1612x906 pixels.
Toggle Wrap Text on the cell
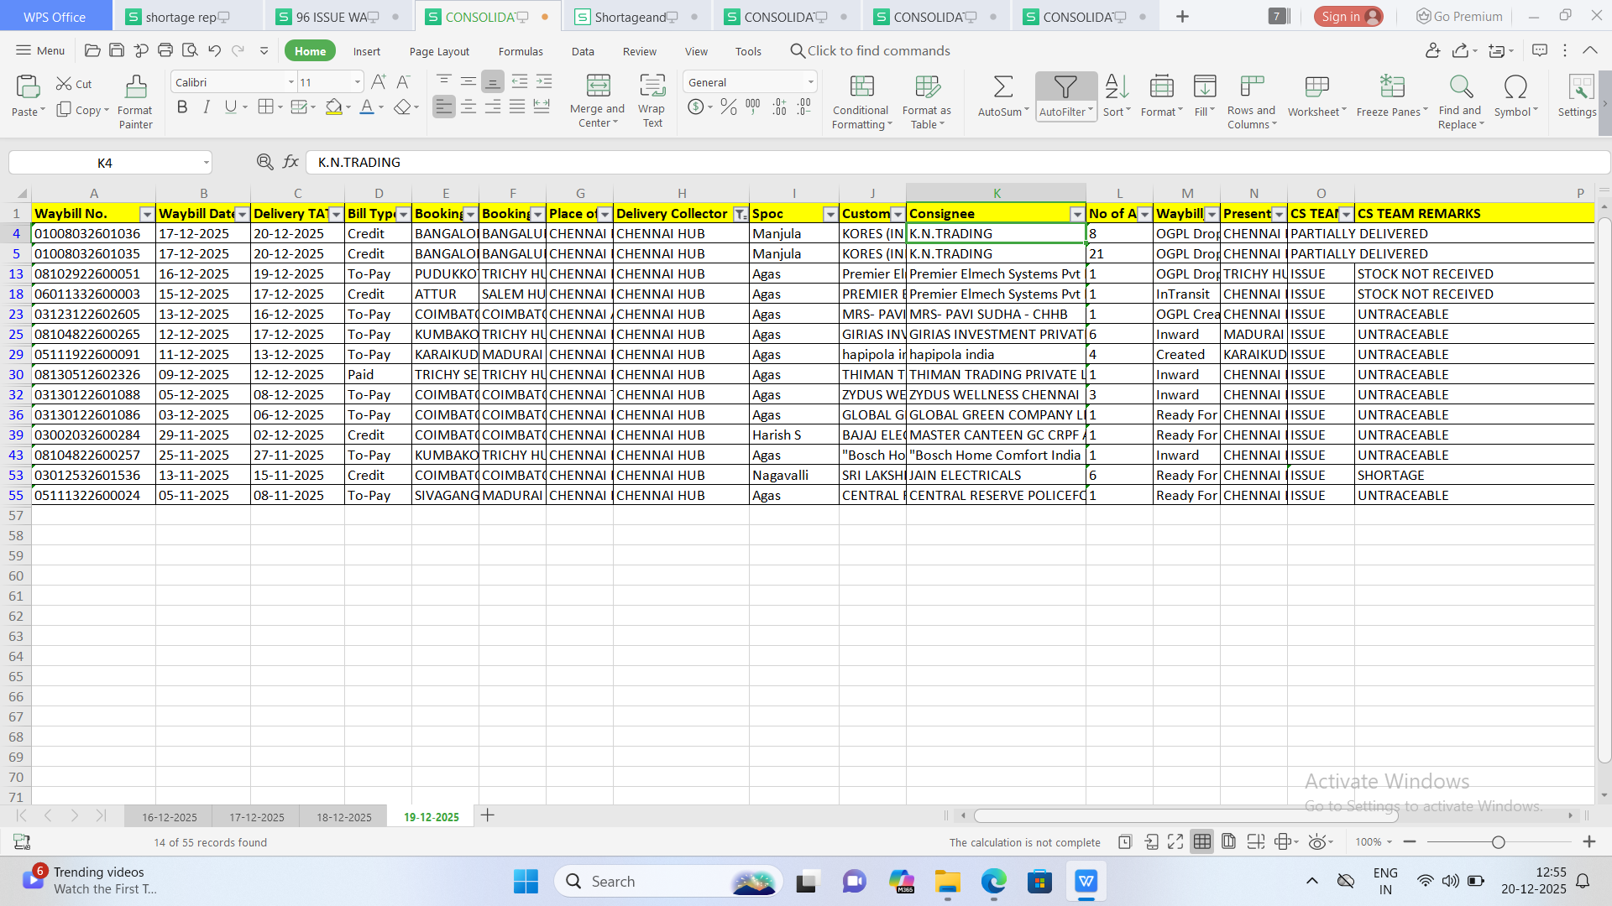point(652,86)
